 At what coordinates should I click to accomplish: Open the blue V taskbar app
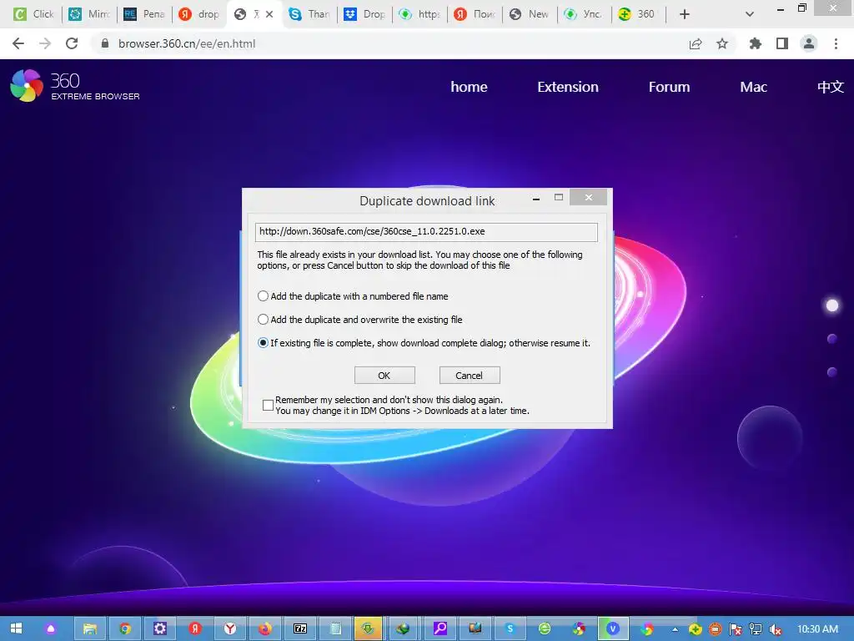click(613, 628)
